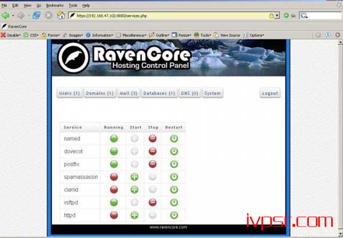Viewport: 343px width, 238px height.
Task: Open the View menu
Action: point(27,6)
